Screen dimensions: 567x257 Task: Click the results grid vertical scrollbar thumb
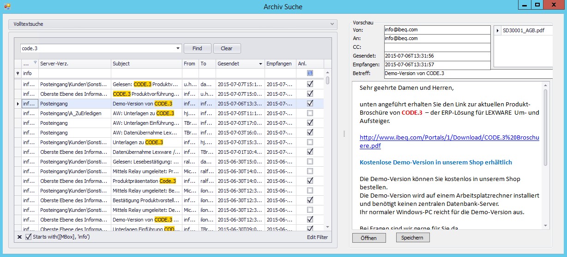coord(328,81)
